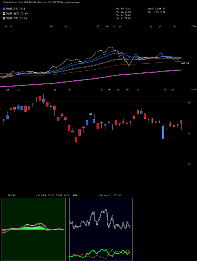Open the green MACD chart panel
Viewport: 197px width, 261px height.
33,229
